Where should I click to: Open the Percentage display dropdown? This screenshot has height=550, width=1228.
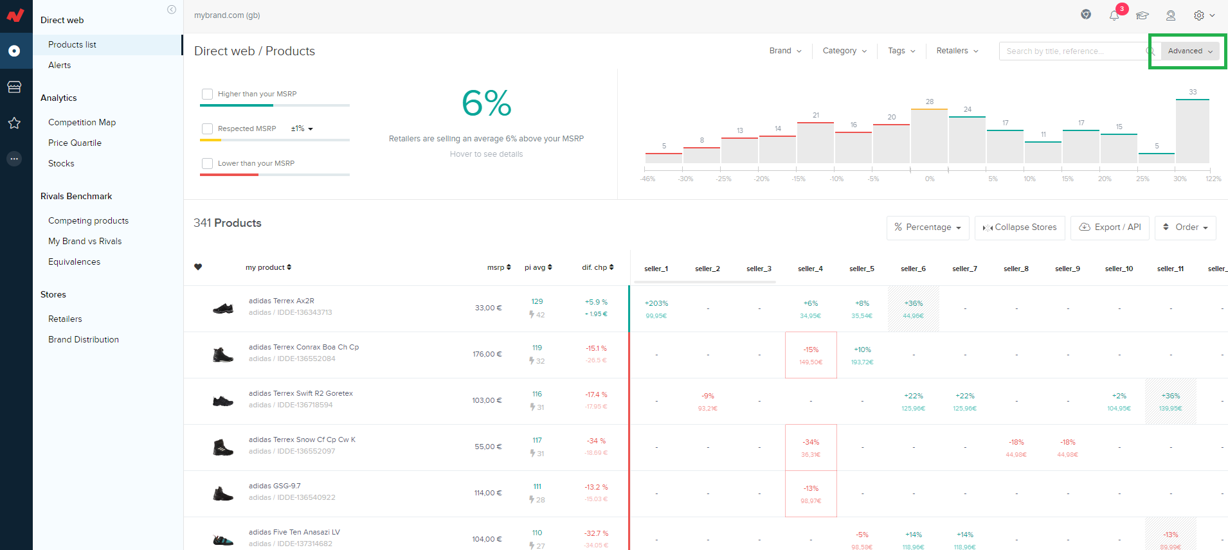[928, 227]
